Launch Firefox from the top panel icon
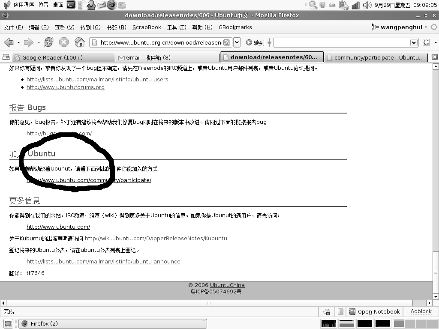Viewport: 439px width, 329px height. click(x=111, y=5)
